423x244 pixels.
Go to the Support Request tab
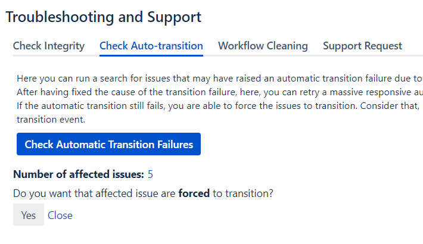coord(362,46)
